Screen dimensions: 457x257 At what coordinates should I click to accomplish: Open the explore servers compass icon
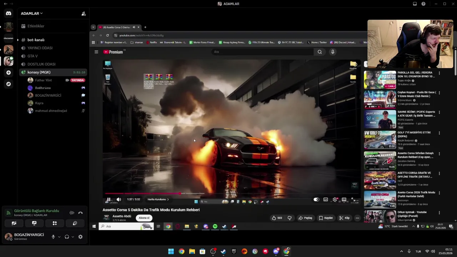pos(9,84)
